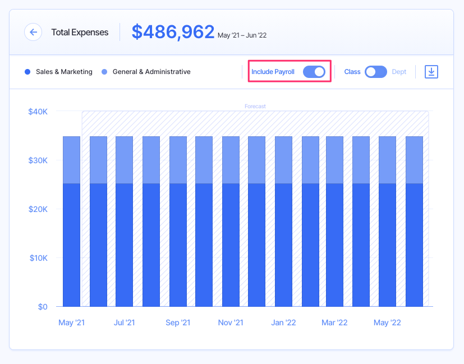Click the Include Payroll label text

pos(273,72)
